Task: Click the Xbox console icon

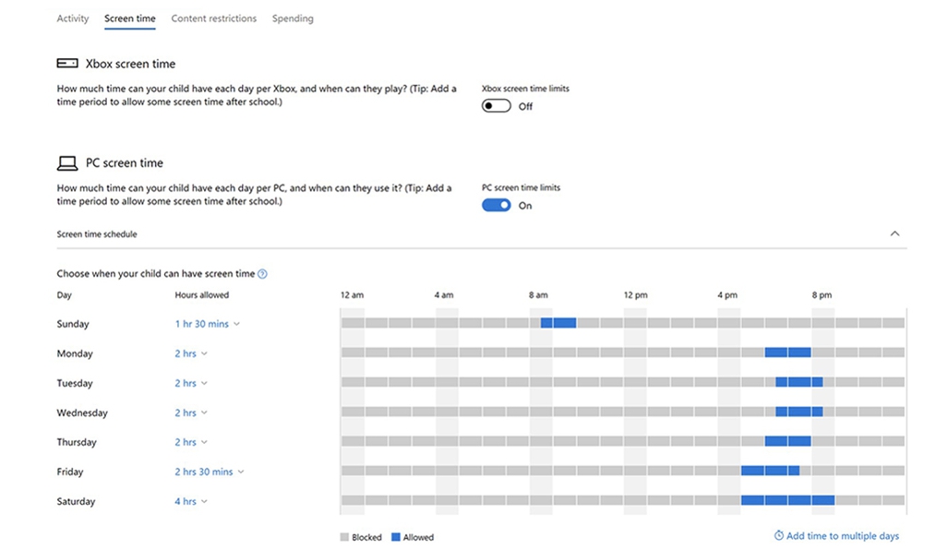Action: pyautogui.click(x=67, y=63)
